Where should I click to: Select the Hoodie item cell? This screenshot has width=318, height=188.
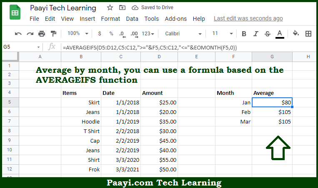81,121
